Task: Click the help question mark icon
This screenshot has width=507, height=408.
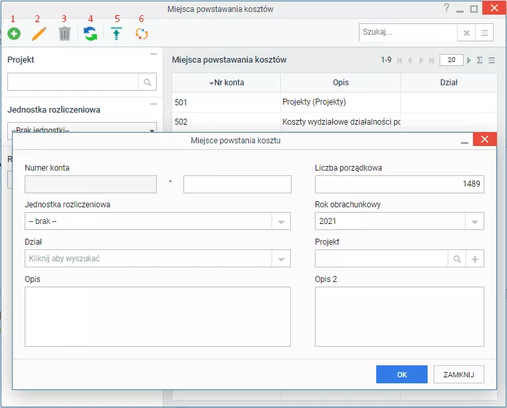Action: pyautogui.click(x=446, y=8)
